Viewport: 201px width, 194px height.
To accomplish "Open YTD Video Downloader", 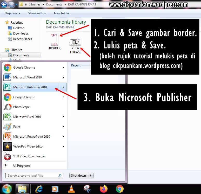I will 29,156.
